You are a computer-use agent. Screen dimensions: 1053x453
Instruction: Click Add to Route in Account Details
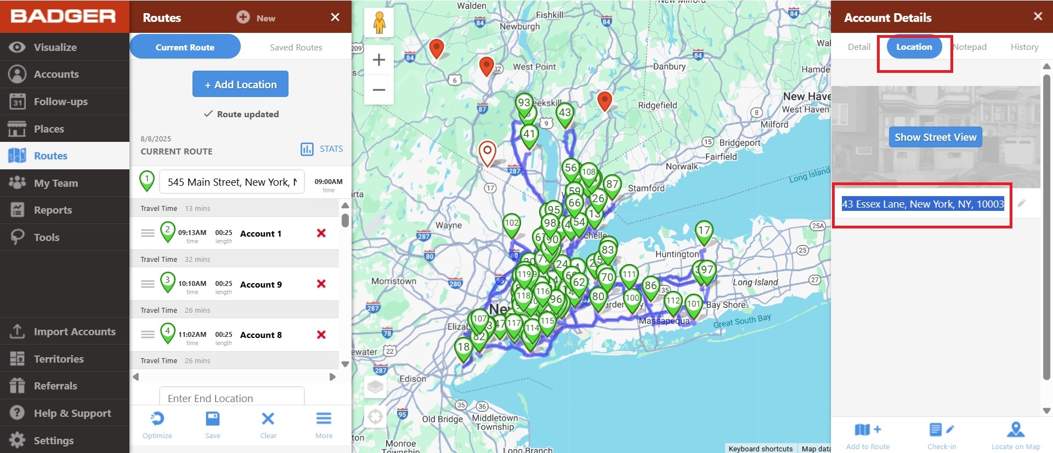pyautogui.click(x=868, y=437)
